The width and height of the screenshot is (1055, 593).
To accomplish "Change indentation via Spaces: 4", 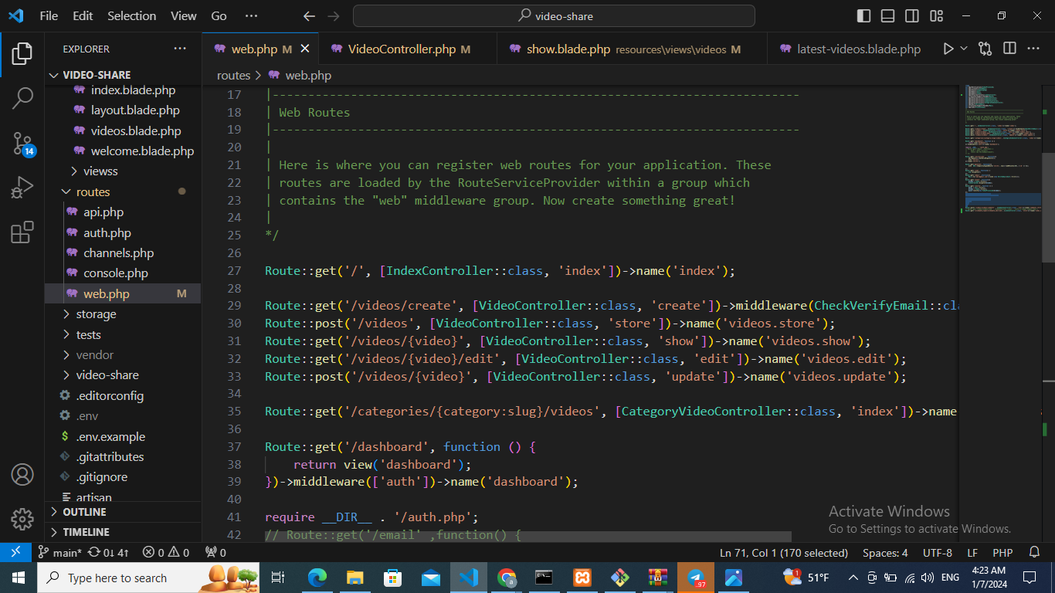I will pyautogui.click(x=885, y=553).
